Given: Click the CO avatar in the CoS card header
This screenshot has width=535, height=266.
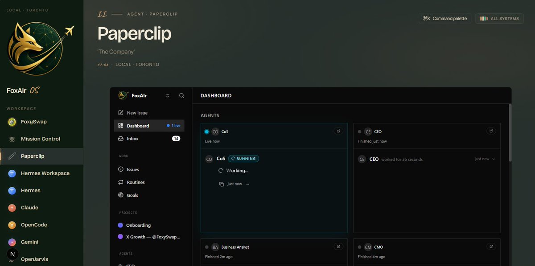Looking at the screenshot, I should [215, 131].
